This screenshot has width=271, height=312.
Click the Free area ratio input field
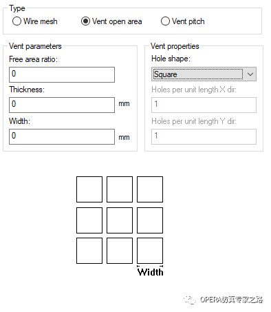point(62,74)
